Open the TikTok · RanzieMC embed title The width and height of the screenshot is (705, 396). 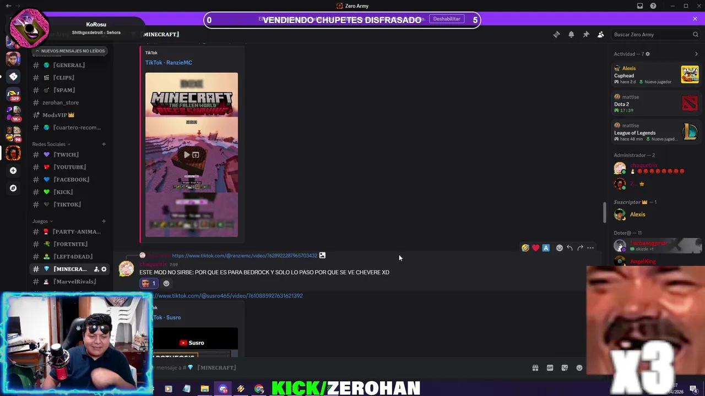pos(169,63)
